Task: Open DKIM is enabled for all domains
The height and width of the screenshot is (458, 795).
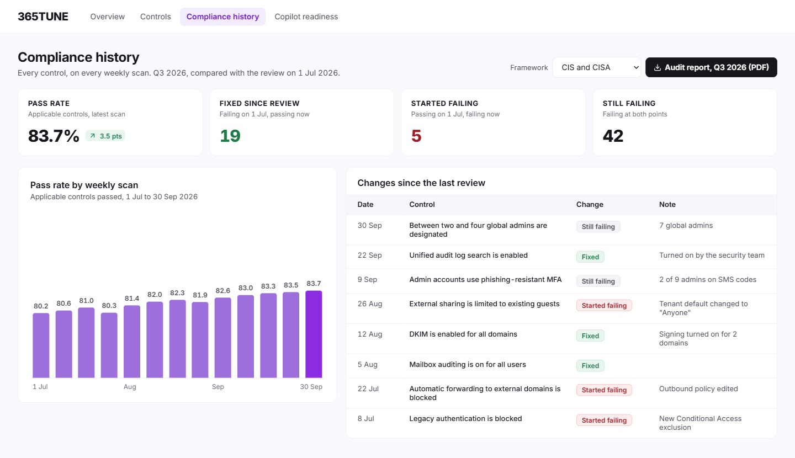Action: (463, 334)
